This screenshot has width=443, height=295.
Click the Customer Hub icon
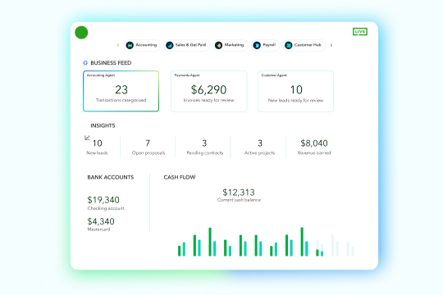pos(289,45)
